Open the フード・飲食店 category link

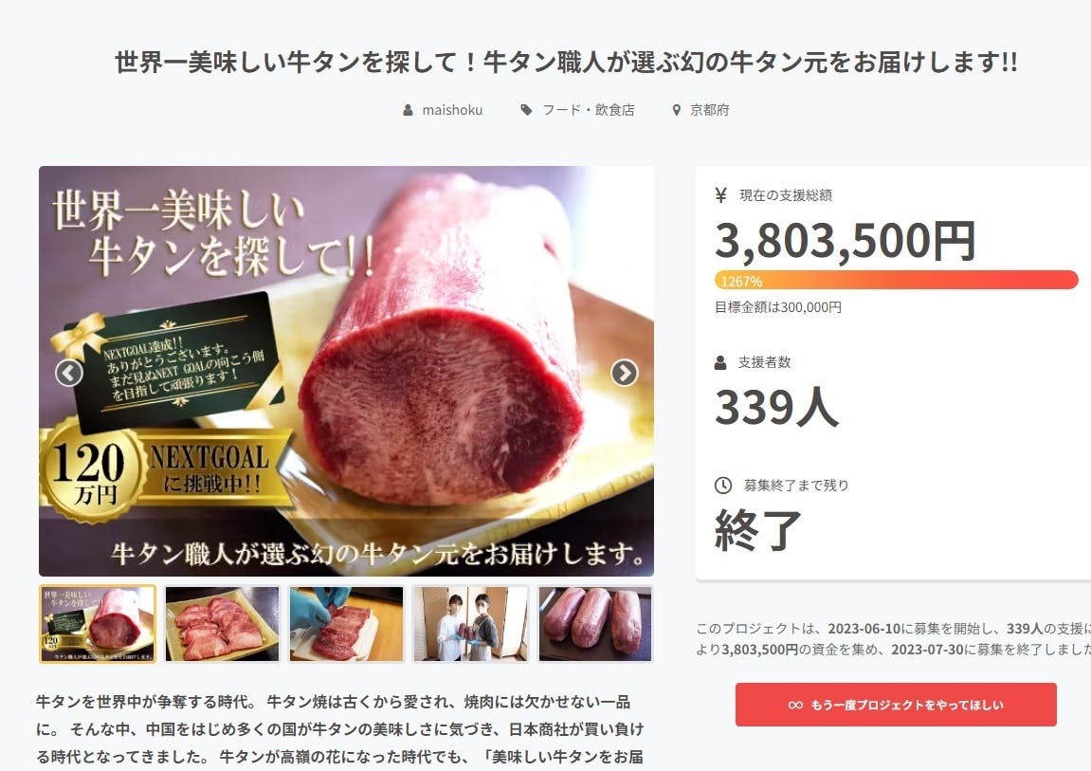pos(588,110)
